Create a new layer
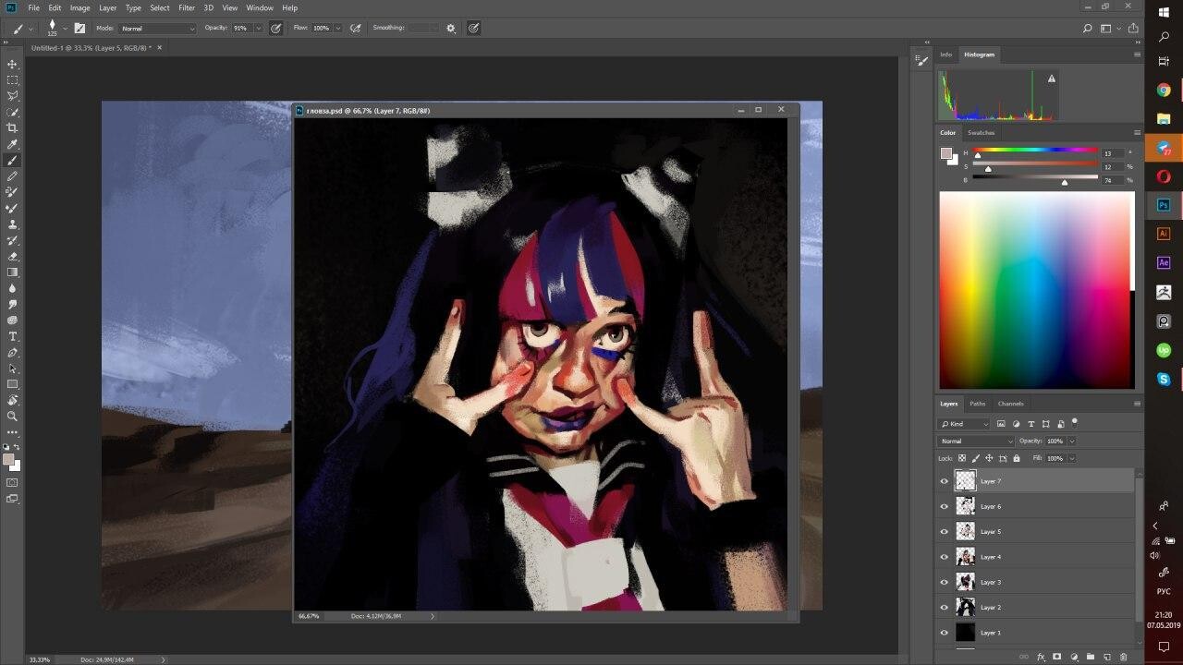This screenshot has height=665, width=1183. [x=1106, y=657]
